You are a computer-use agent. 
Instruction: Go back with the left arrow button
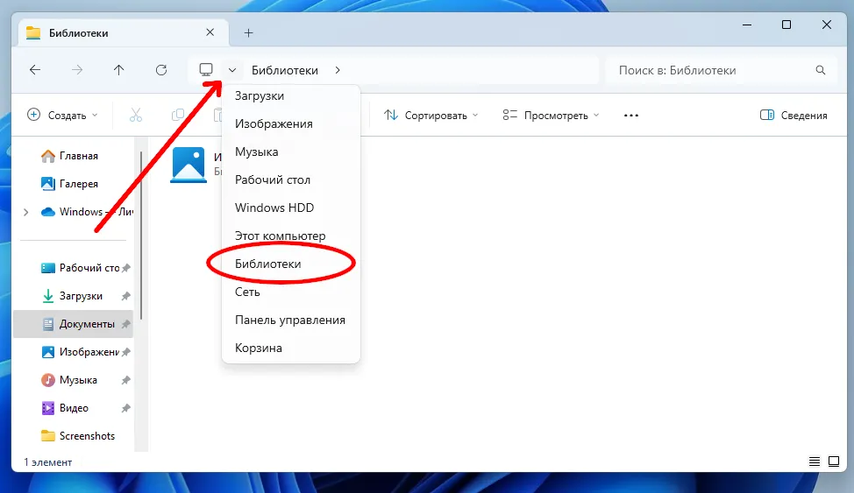pos(35,70)
